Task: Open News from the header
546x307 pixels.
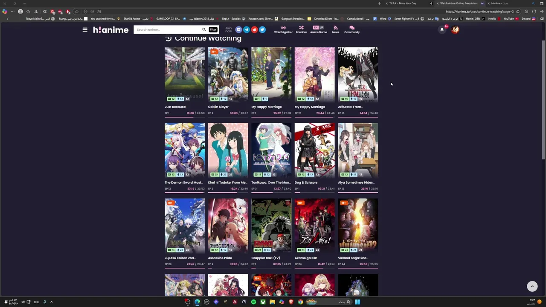Action: (336, 29)
